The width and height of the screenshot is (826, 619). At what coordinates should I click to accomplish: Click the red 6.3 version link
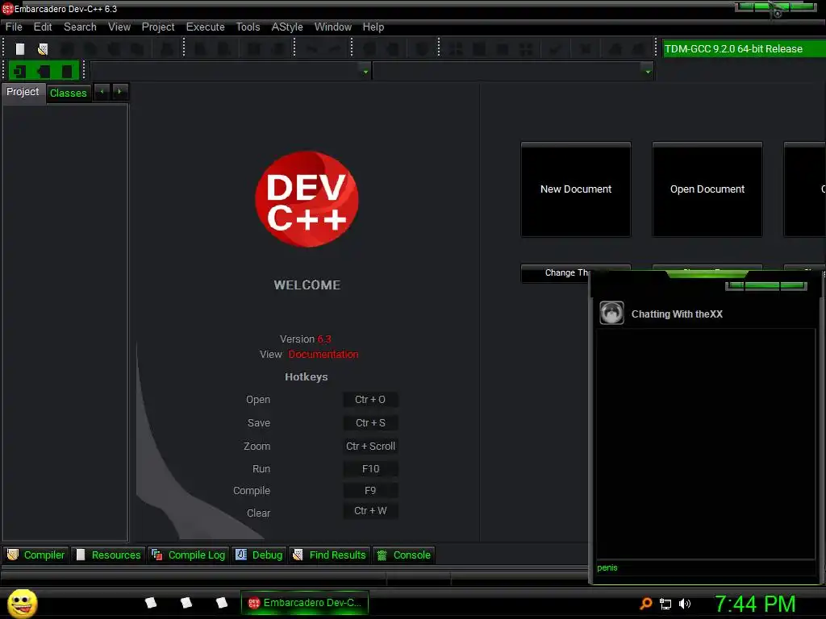[324, 339]
